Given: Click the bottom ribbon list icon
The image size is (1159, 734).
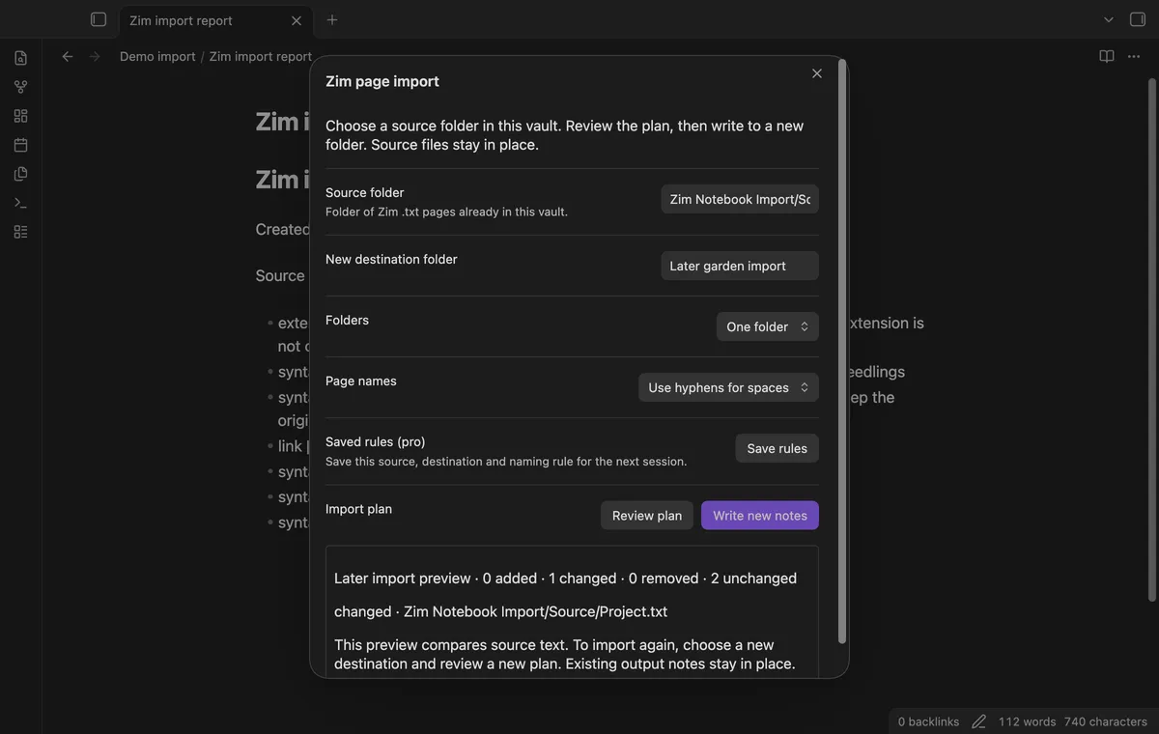Looking at the screenshot, I should pos(20,232).
